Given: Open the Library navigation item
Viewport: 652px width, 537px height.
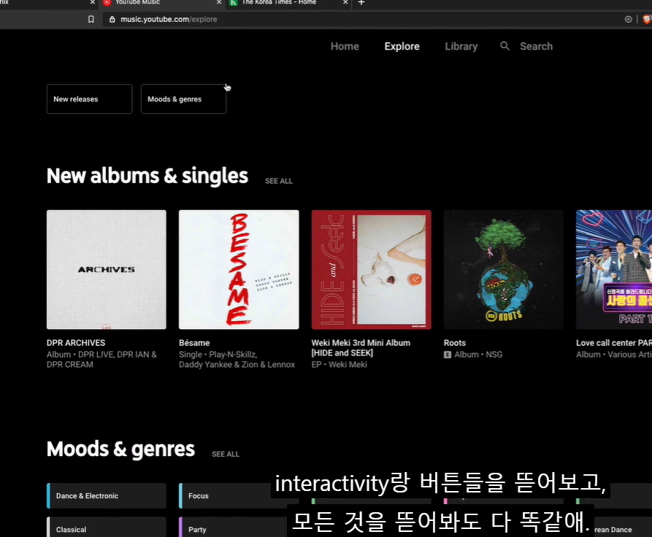Looking at the screenshot, I should pos(461,46).
